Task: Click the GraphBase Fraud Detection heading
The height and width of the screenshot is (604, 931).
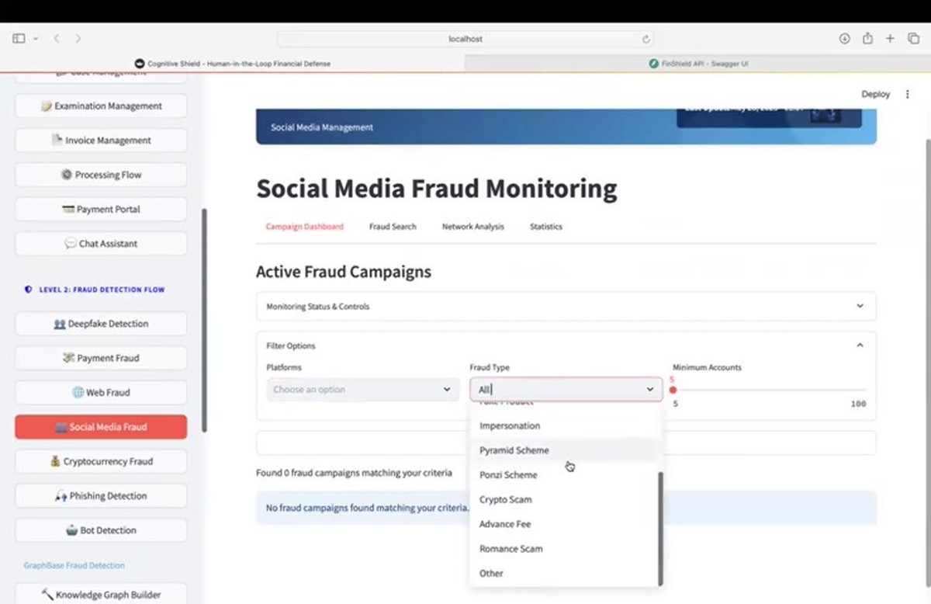Action: [x=74, y=565]
